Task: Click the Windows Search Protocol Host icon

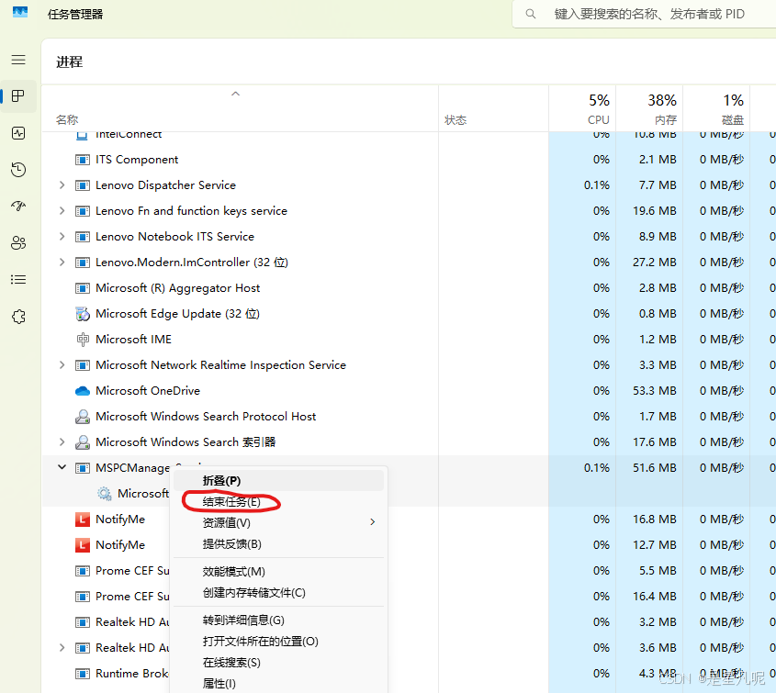Action: pos(82,417)
